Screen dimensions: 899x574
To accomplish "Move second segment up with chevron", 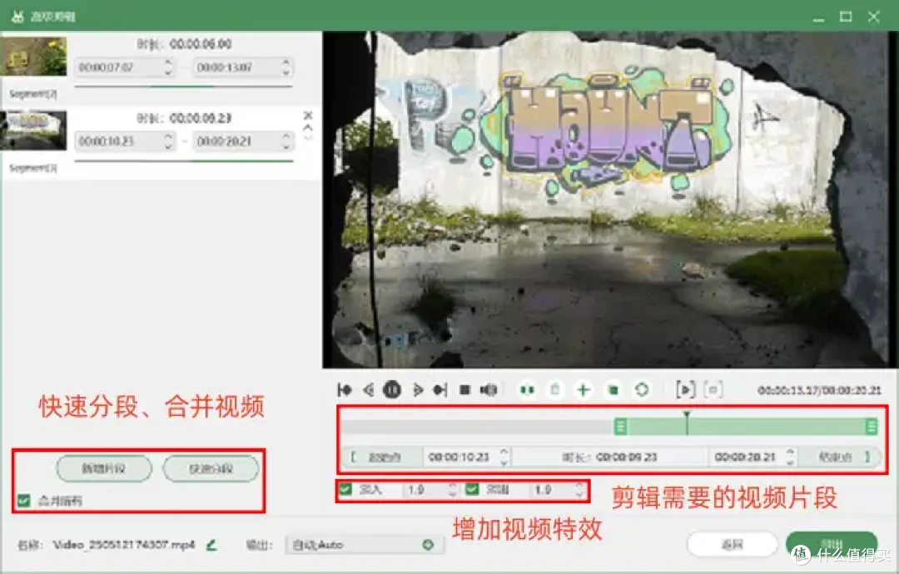I will click(x=308, y=128).
